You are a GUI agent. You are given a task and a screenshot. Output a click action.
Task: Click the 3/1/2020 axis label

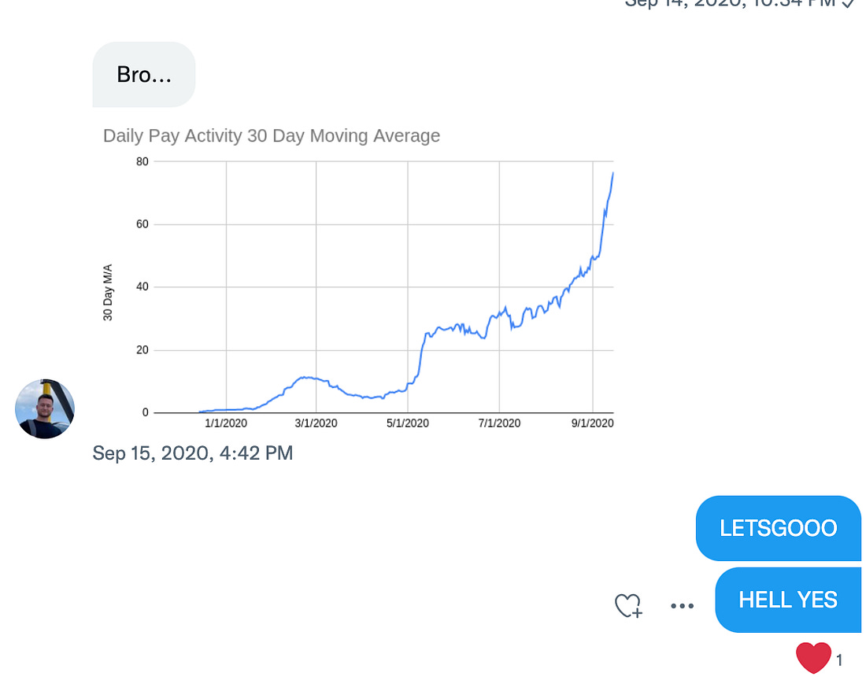pyautogui.click(x=316, y=423)
